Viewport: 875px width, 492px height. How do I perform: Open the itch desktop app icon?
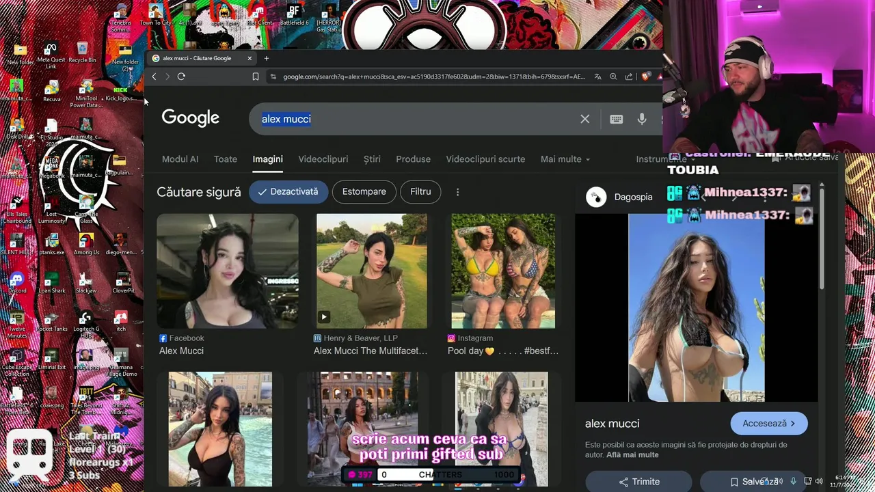tap(121, 320)
